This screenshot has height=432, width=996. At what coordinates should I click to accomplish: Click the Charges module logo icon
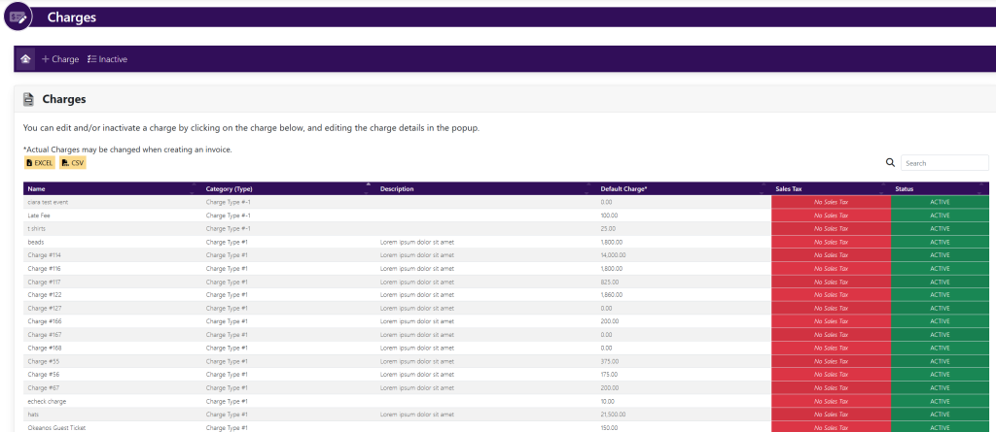pos(17,17)
